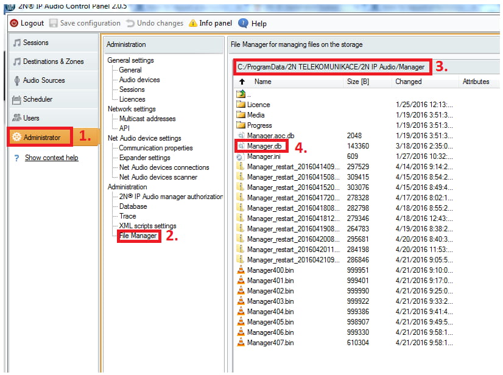
Task: Sort files by Size [B] column
Action: pos(358,82)
